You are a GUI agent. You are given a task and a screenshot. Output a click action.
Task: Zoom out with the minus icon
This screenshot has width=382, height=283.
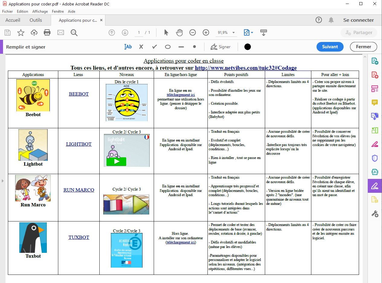[193, 33]
